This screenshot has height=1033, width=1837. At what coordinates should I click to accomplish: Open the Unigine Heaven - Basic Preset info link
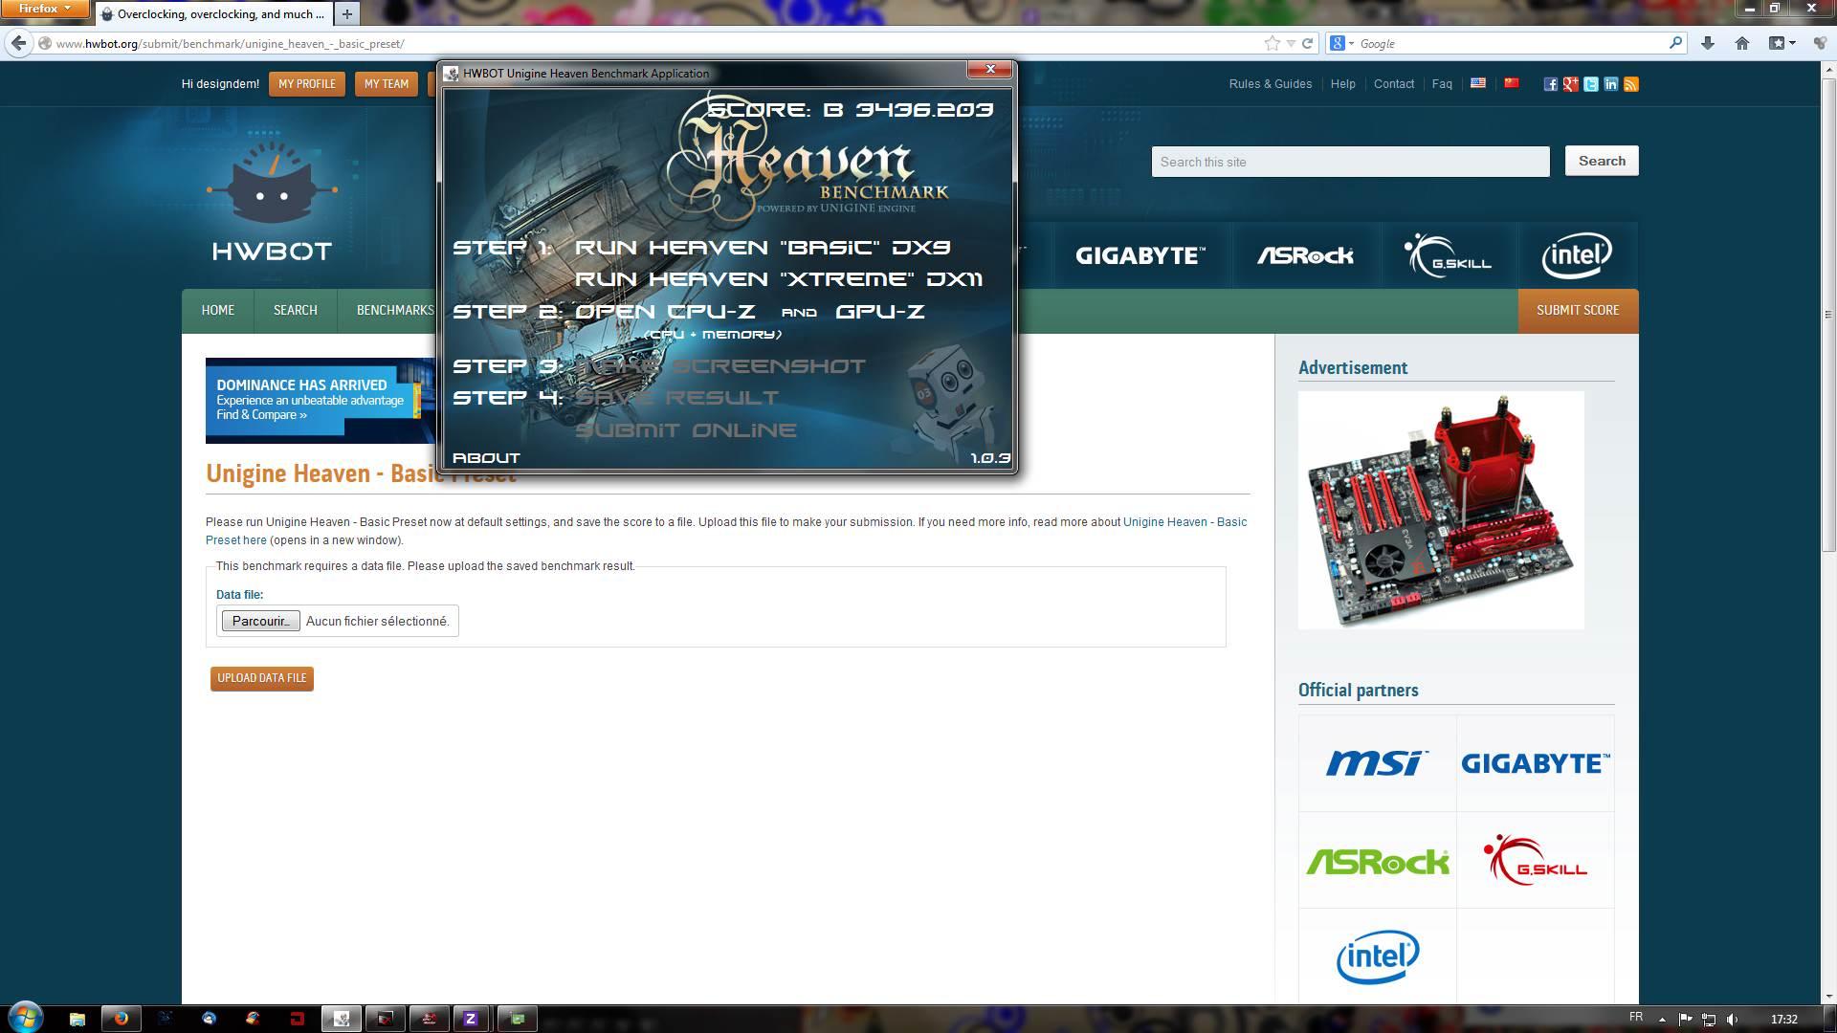(x=1184, y=522)
